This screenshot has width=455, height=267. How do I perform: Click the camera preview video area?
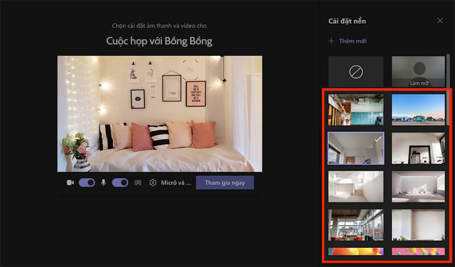pos(160,114)
